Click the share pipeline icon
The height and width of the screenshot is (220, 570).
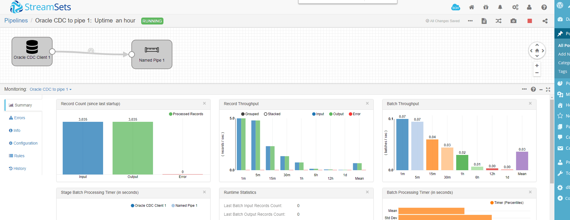coord(545,21)
